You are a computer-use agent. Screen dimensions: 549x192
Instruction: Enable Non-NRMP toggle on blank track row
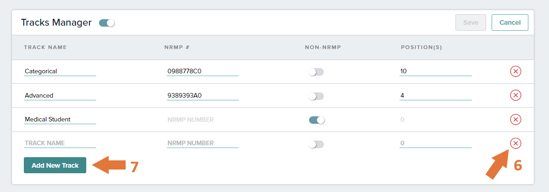pyautogui.click(x=316, y=144)
